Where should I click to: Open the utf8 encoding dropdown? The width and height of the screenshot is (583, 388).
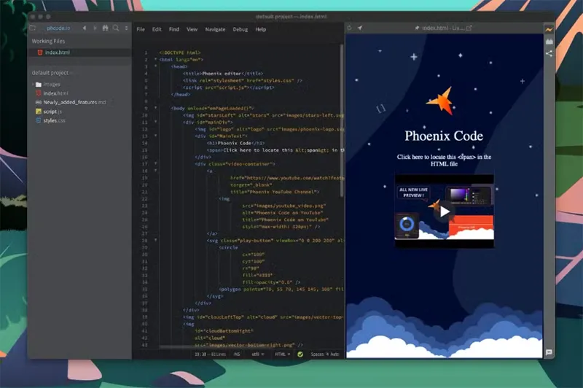[257, 354]
